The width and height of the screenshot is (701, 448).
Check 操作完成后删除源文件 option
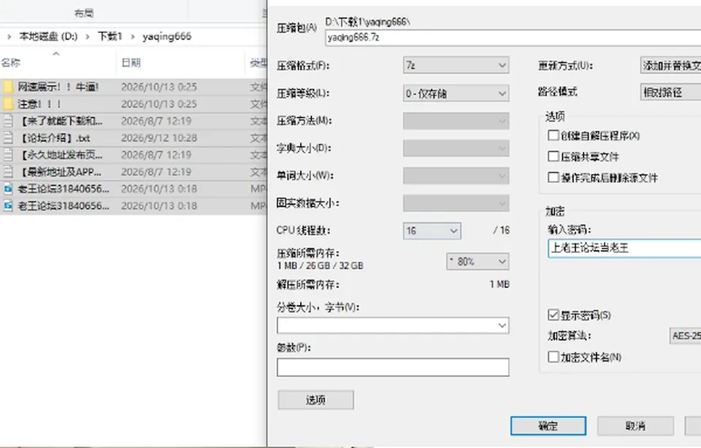tap(553, 178)
